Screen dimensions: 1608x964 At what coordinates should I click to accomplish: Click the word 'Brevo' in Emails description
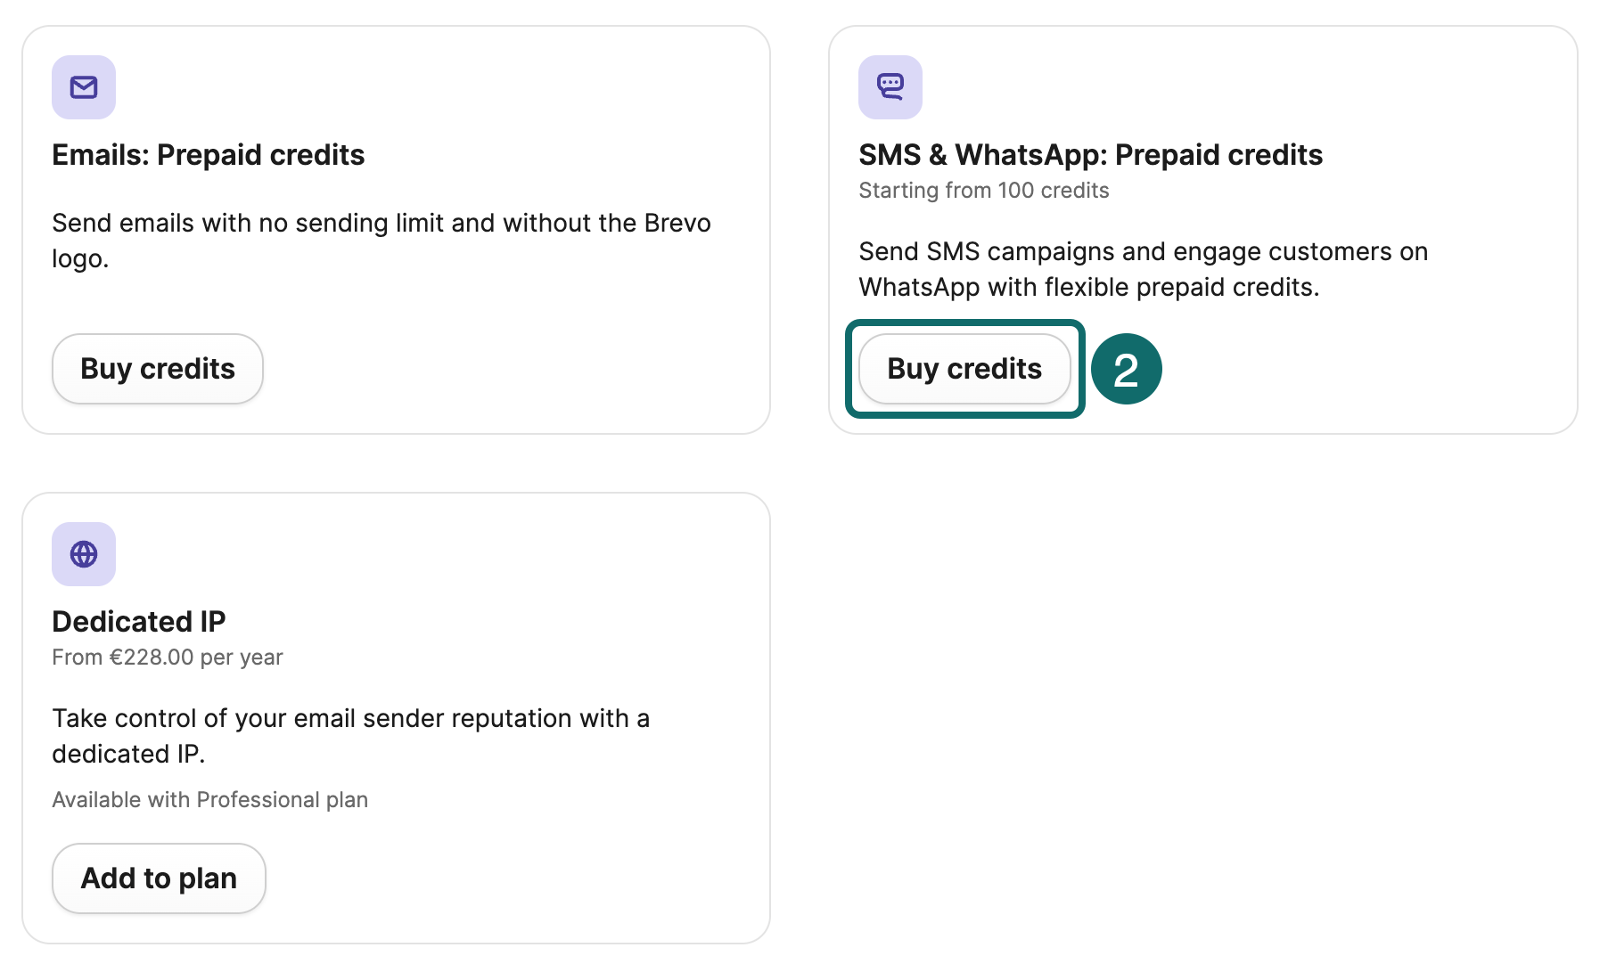(x=677, y=223)
